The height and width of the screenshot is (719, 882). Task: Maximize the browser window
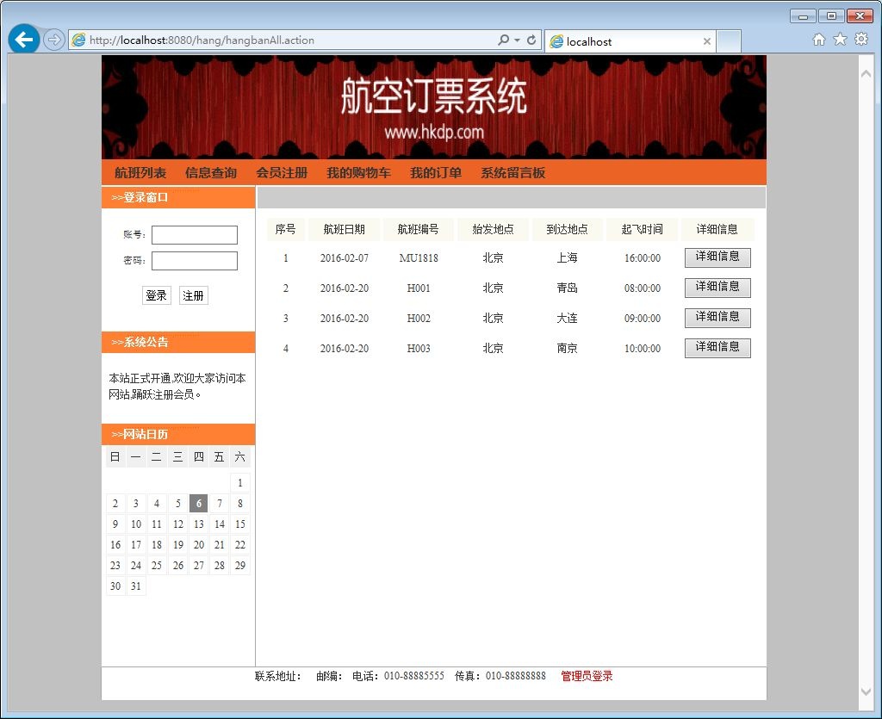coord(831,16)
